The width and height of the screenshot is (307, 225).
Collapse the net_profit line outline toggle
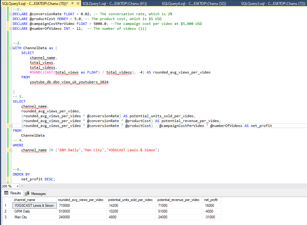[x=11, y=126]
